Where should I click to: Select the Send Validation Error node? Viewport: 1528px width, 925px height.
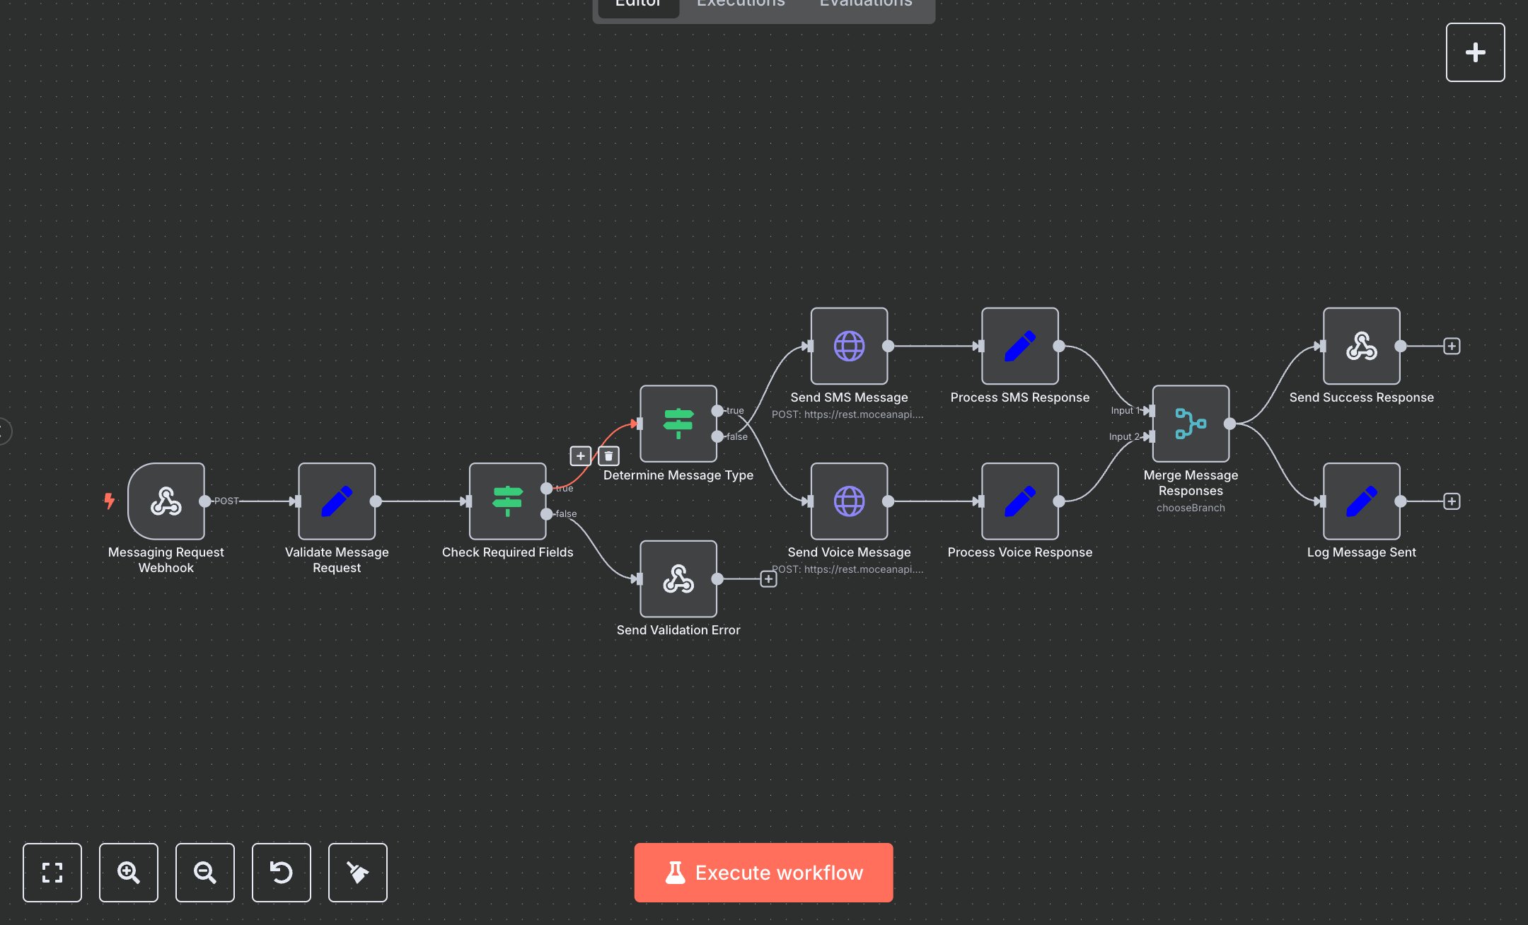678,579
